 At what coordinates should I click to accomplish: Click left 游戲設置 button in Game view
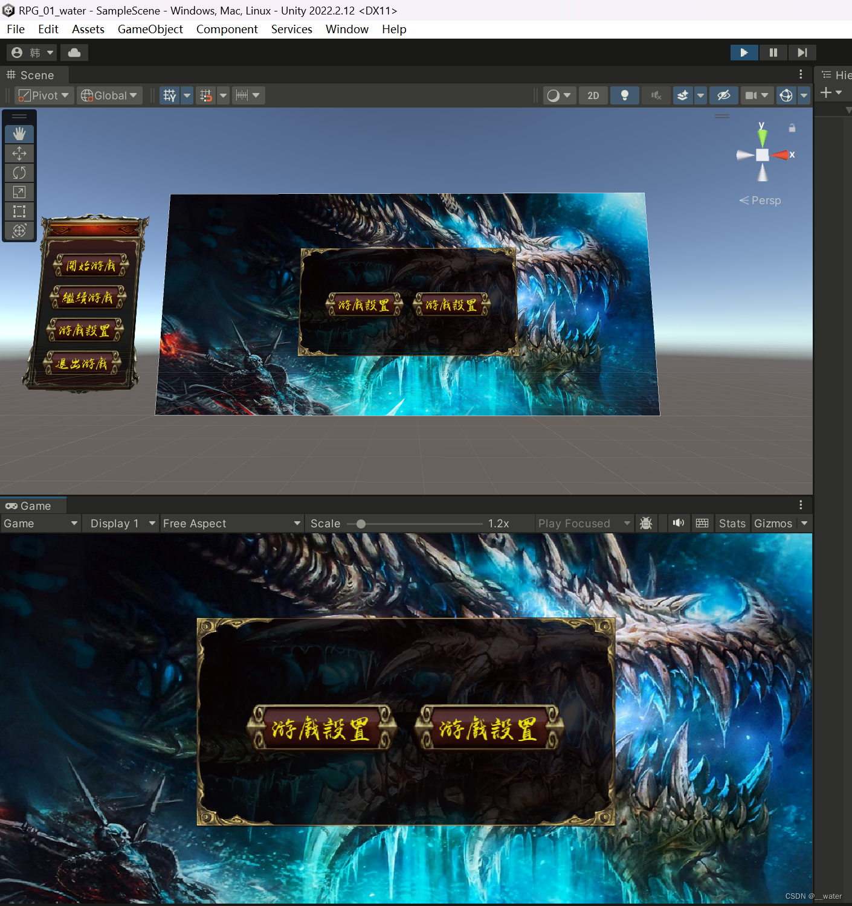click(321, 728)
